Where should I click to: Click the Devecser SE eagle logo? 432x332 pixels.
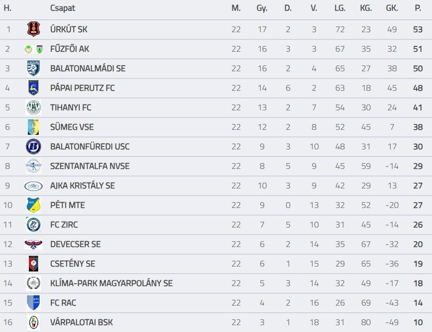pos(33,244)
